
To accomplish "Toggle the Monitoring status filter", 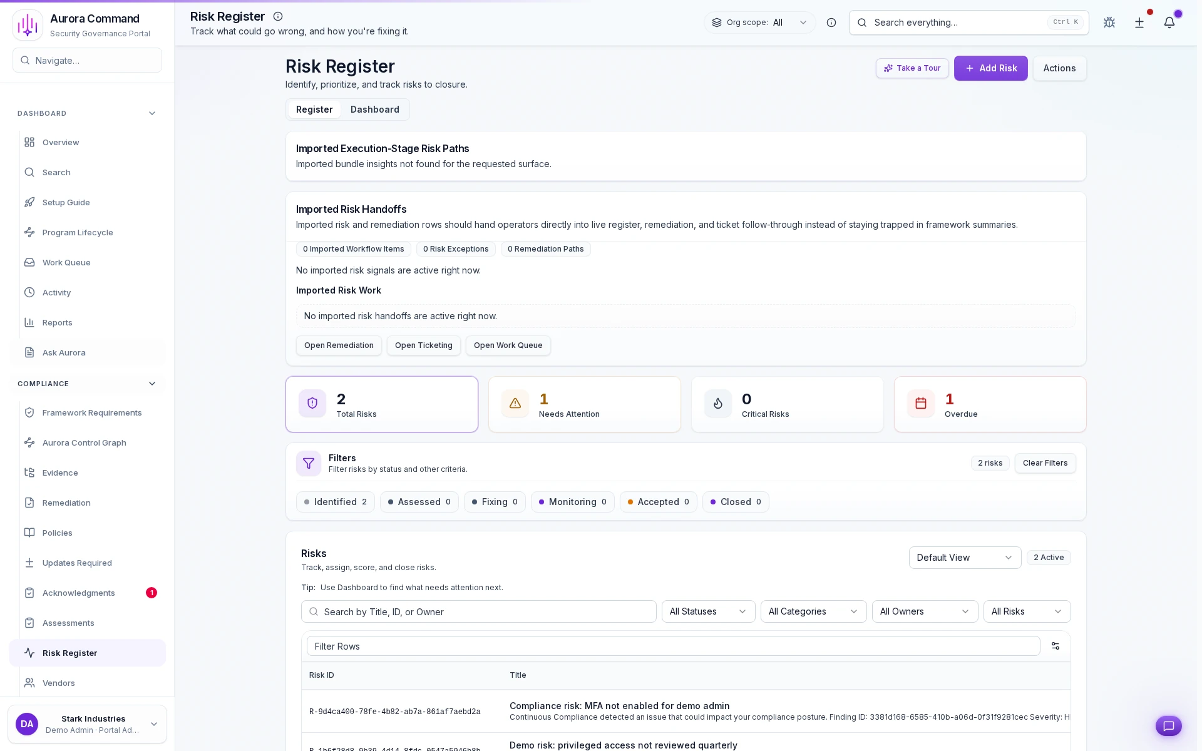I will click(572, 501).
